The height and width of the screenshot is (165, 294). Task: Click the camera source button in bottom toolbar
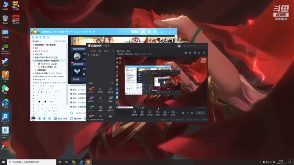(x=142, y=113)
